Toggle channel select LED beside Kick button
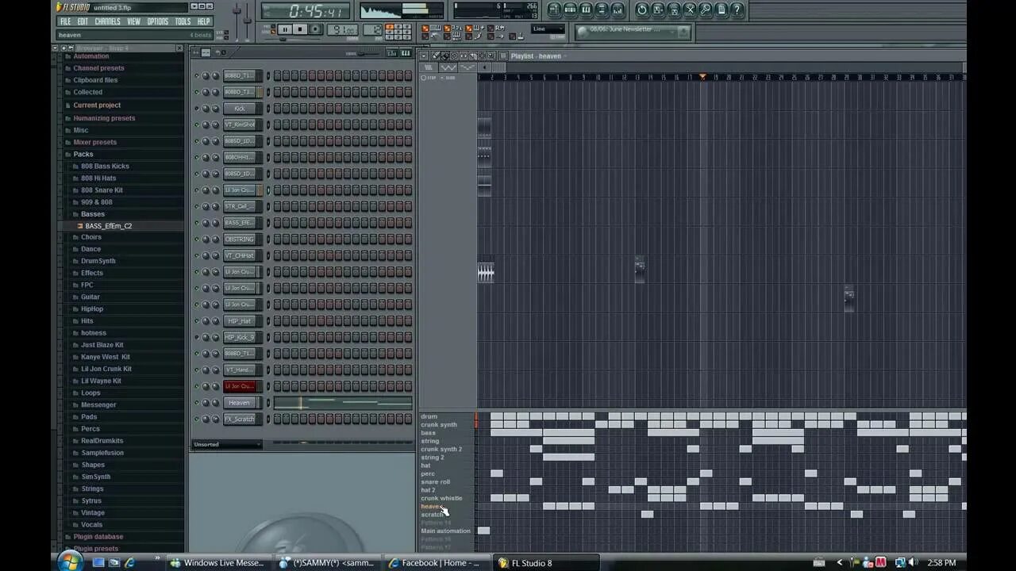The height and width of the screenshot is (571, 1016). [x=268, y=109]
